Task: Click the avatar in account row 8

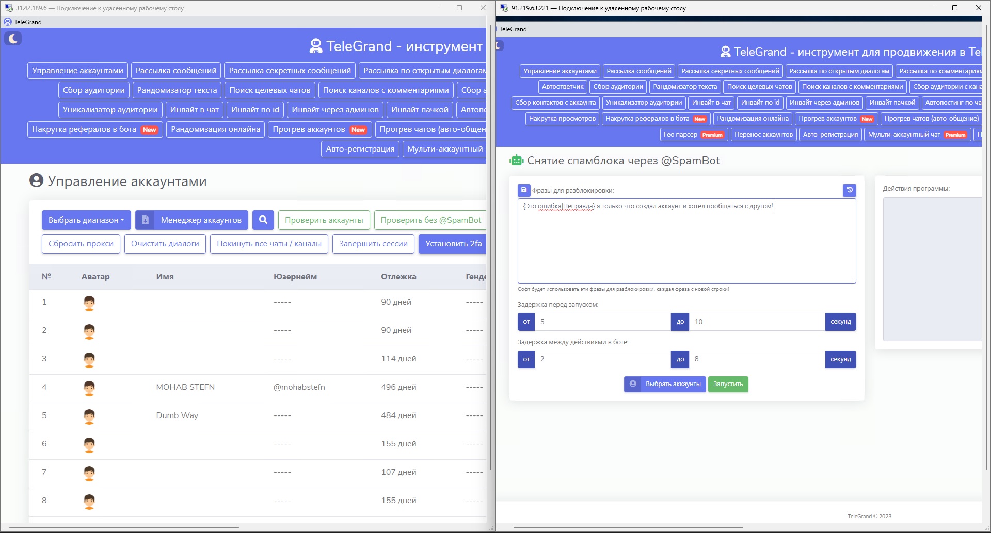Action: point(89,502)
